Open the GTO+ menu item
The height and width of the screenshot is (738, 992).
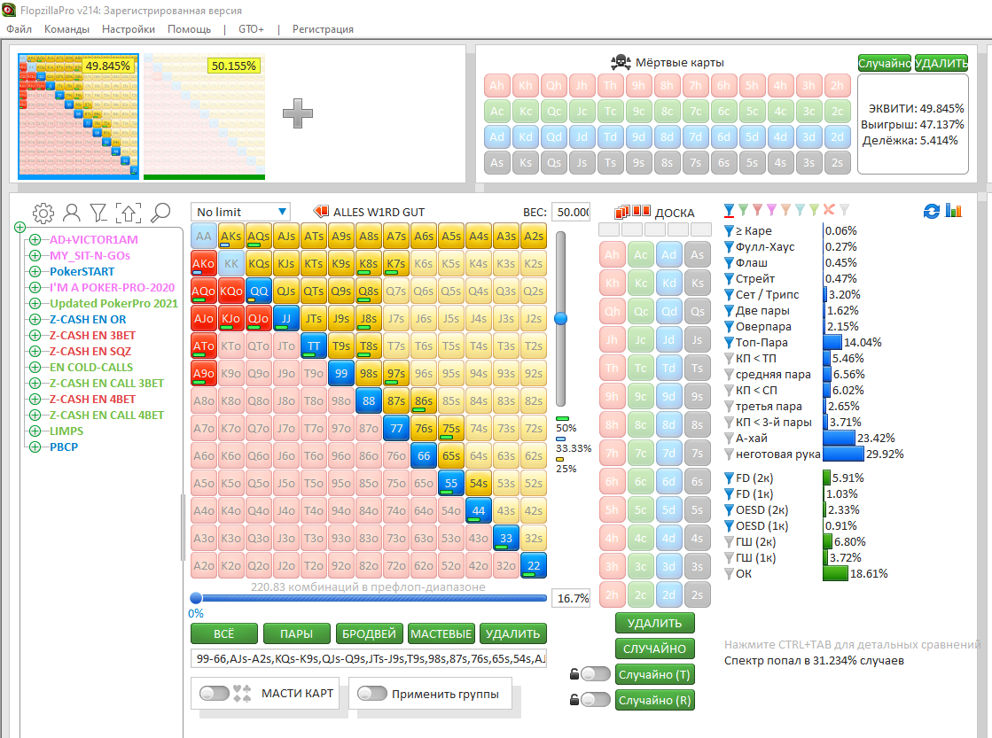[x=251, y=29]
